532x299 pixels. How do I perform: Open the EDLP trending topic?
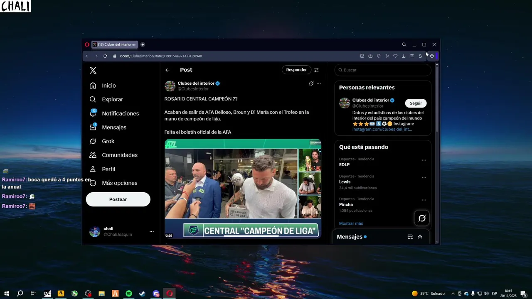pyautogui.click(x=344, y=165)
